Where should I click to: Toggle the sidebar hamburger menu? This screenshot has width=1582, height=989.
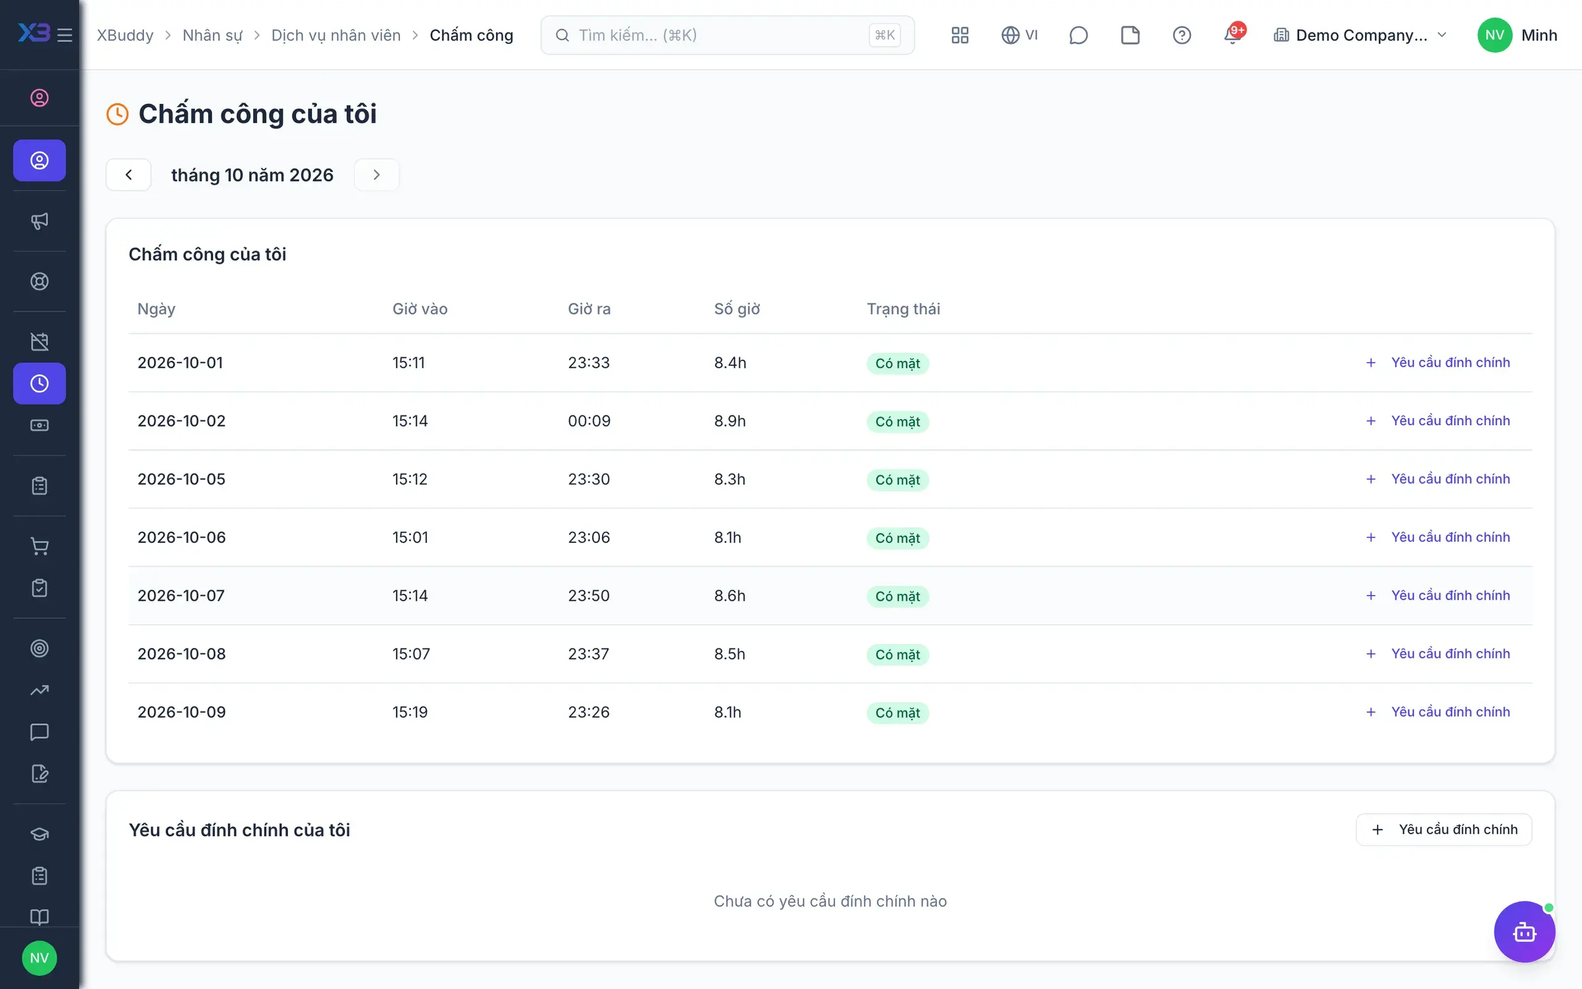[64, 35]
